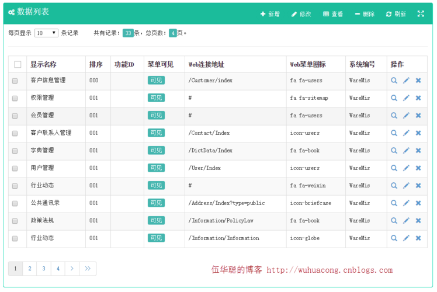Open the 查看 view button
Image resolution: width=437 pixels, height=292 pixels.
tap(333, 14)
